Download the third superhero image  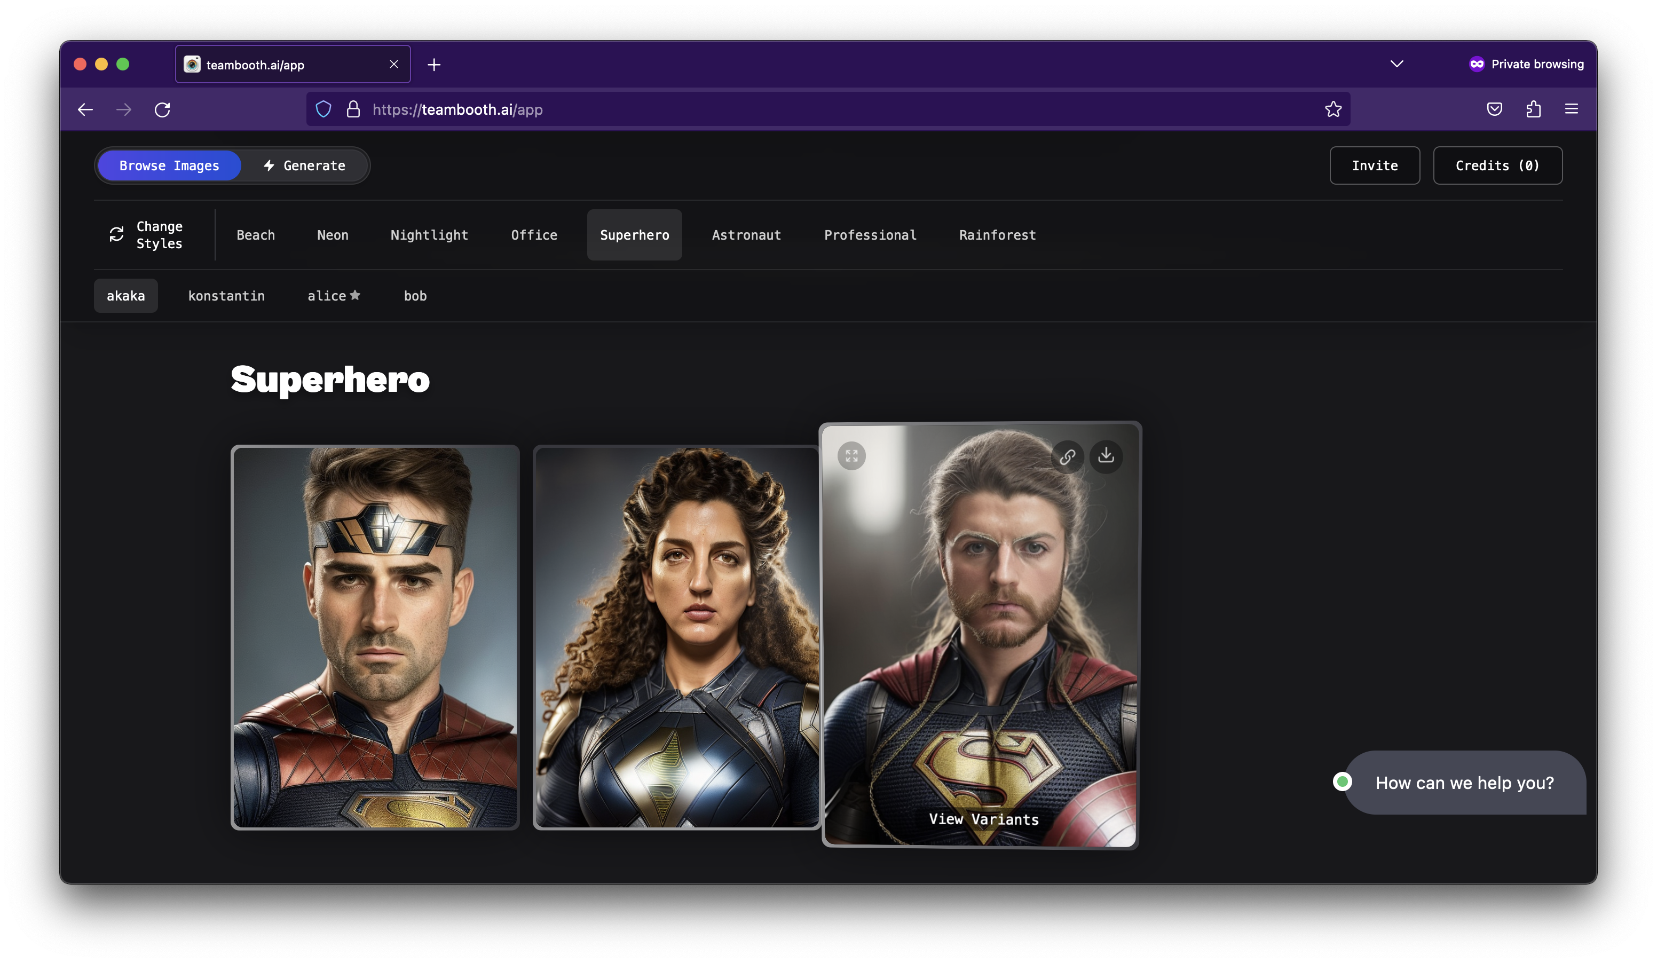(1106, 456)
